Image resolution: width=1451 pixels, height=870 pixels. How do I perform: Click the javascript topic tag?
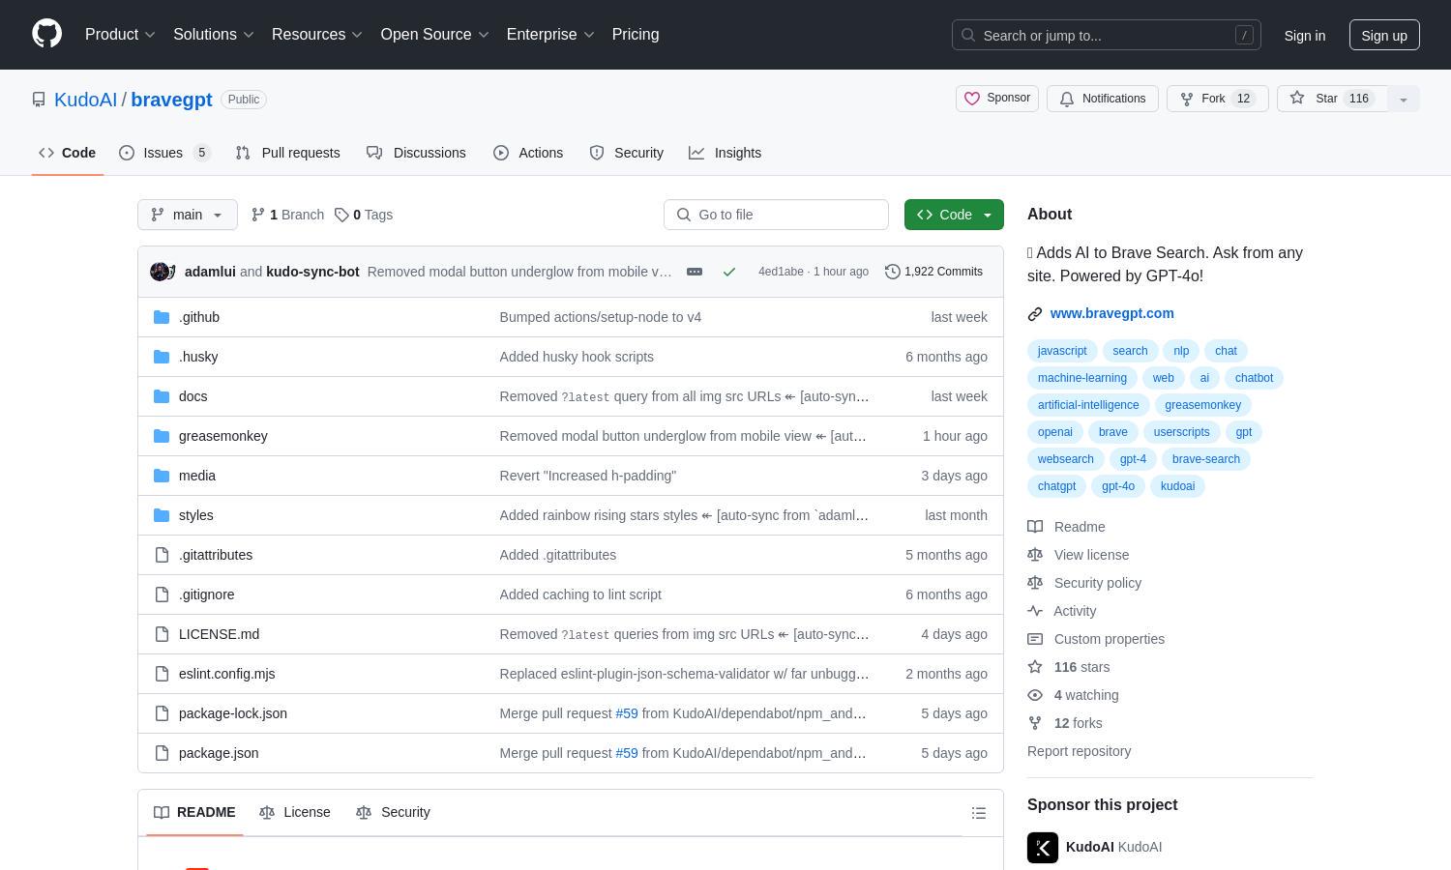click(x=1062, y=351)
